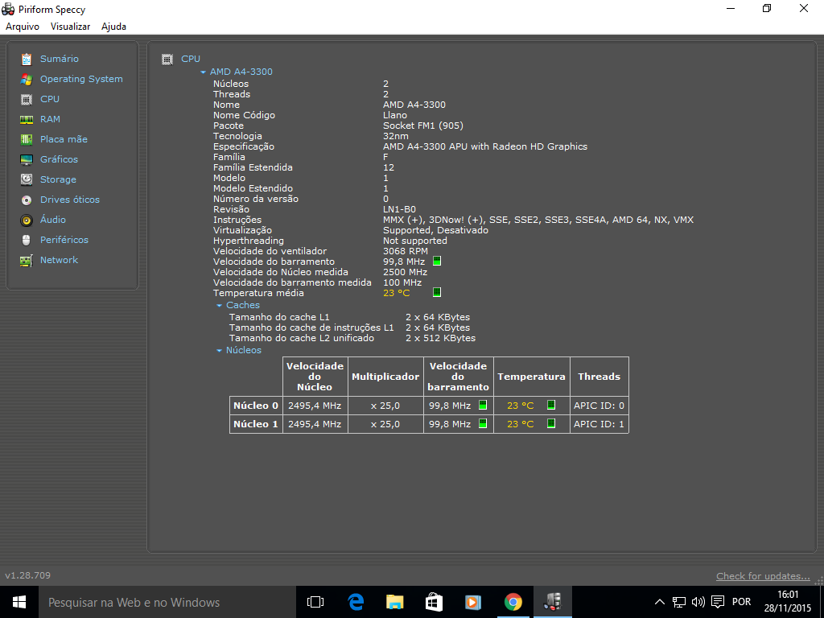
Task: Open File Explorer from taskbar
Action: point(394,602)
